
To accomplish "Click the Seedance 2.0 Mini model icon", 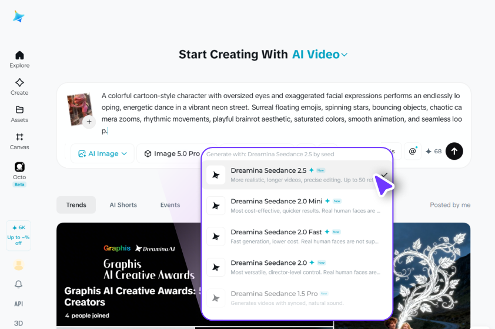I will point(216,206).
